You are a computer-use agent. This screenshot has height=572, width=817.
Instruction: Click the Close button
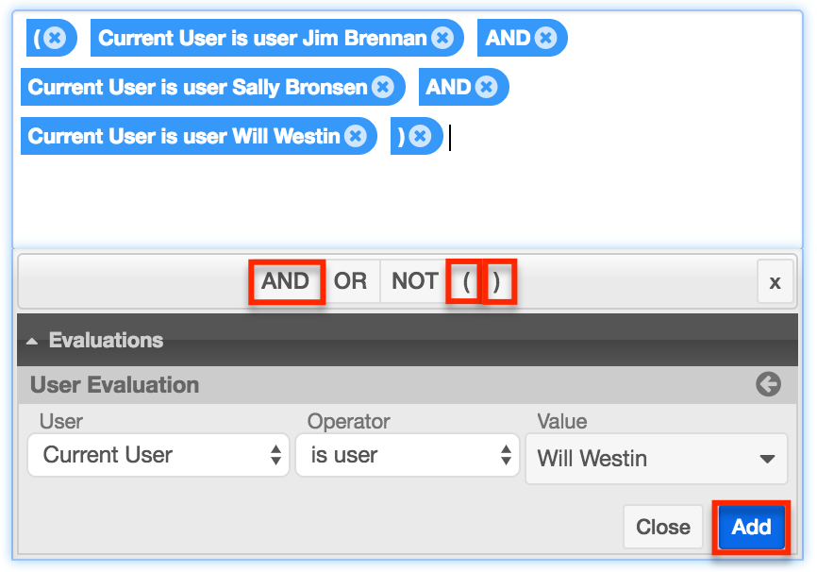click(663, 528)
